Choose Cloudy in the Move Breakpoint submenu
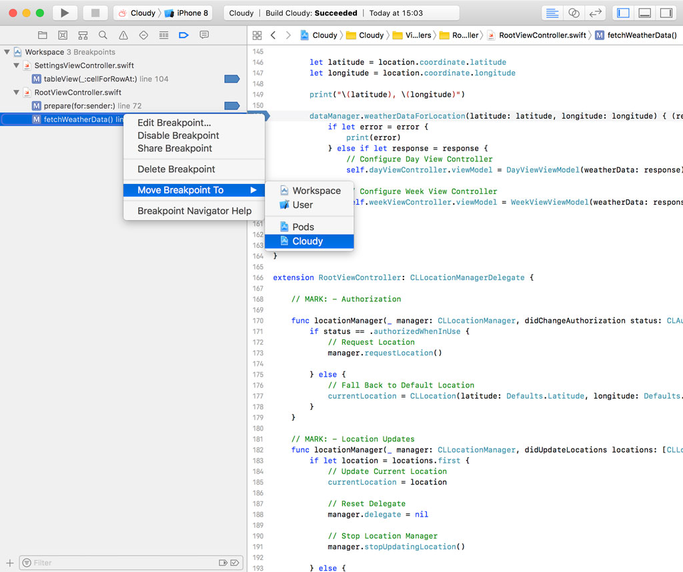Viewport: 683px width, 572px height. click(x=307, y=241)
